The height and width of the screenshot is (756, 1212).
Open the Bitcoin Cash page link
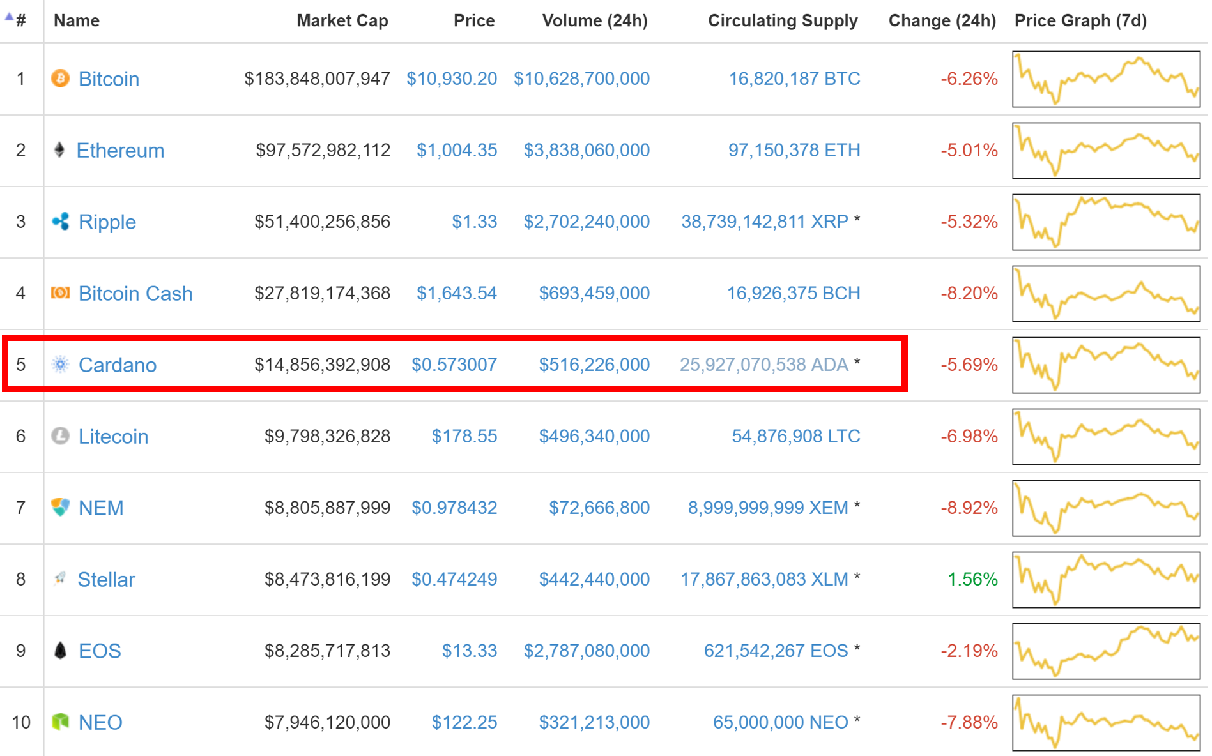135,293
